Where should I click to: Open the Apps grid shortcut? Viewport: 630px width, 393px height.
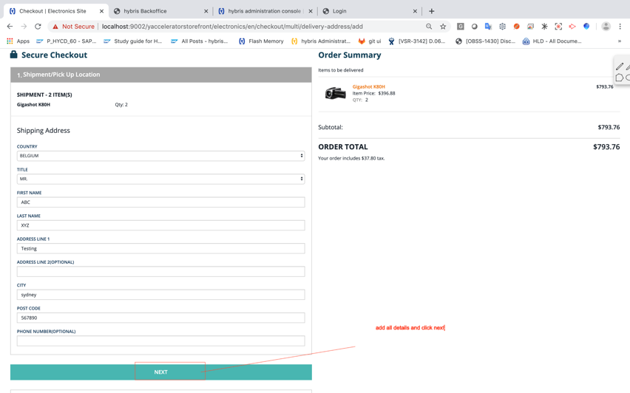(18, 41)
